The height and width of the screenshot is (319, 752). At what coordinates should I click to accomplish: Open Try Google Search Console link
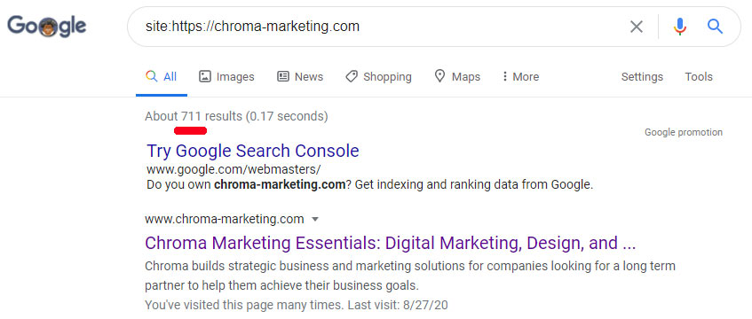tap(253, 151)
